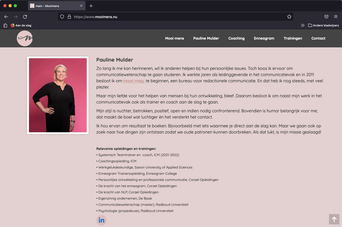Viewport: 342px width, 227px height.
Task: Select Trainingen in the navigation
Action: (x=293, y=38)
